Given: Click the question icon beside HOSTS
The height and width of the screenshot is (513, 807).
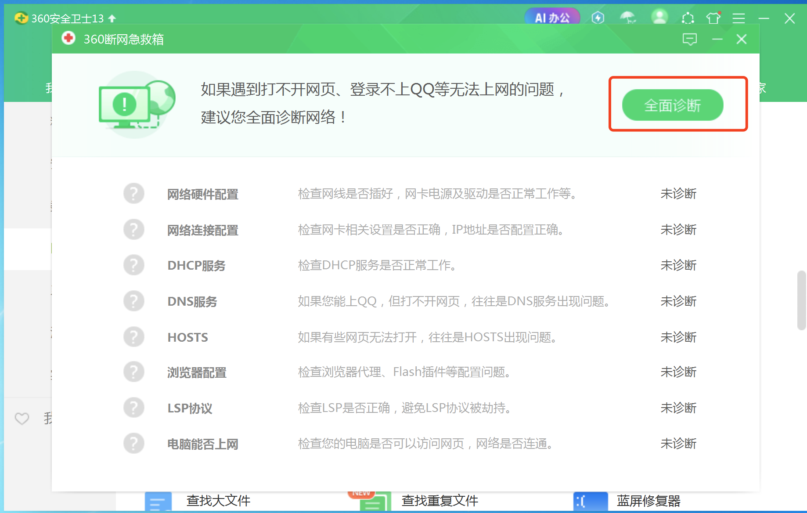Looking at the screenshot, I should click(x=134, y=337).
